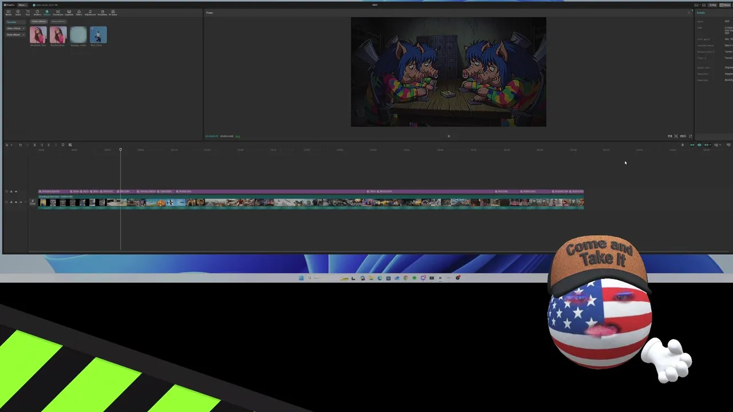733x412 pixels.
Task: Open the Filters tab icon
Action: click(79, 11)
